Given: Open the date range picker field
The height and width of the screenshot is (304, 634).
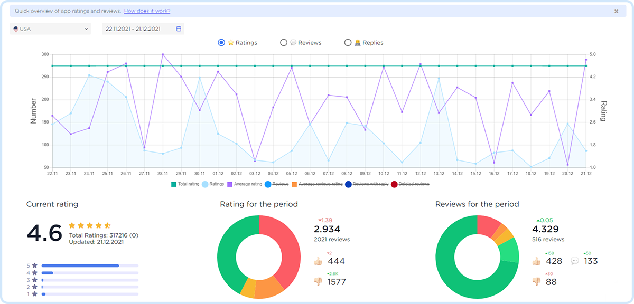Looking at the screenshot, I should pos(138,29).
